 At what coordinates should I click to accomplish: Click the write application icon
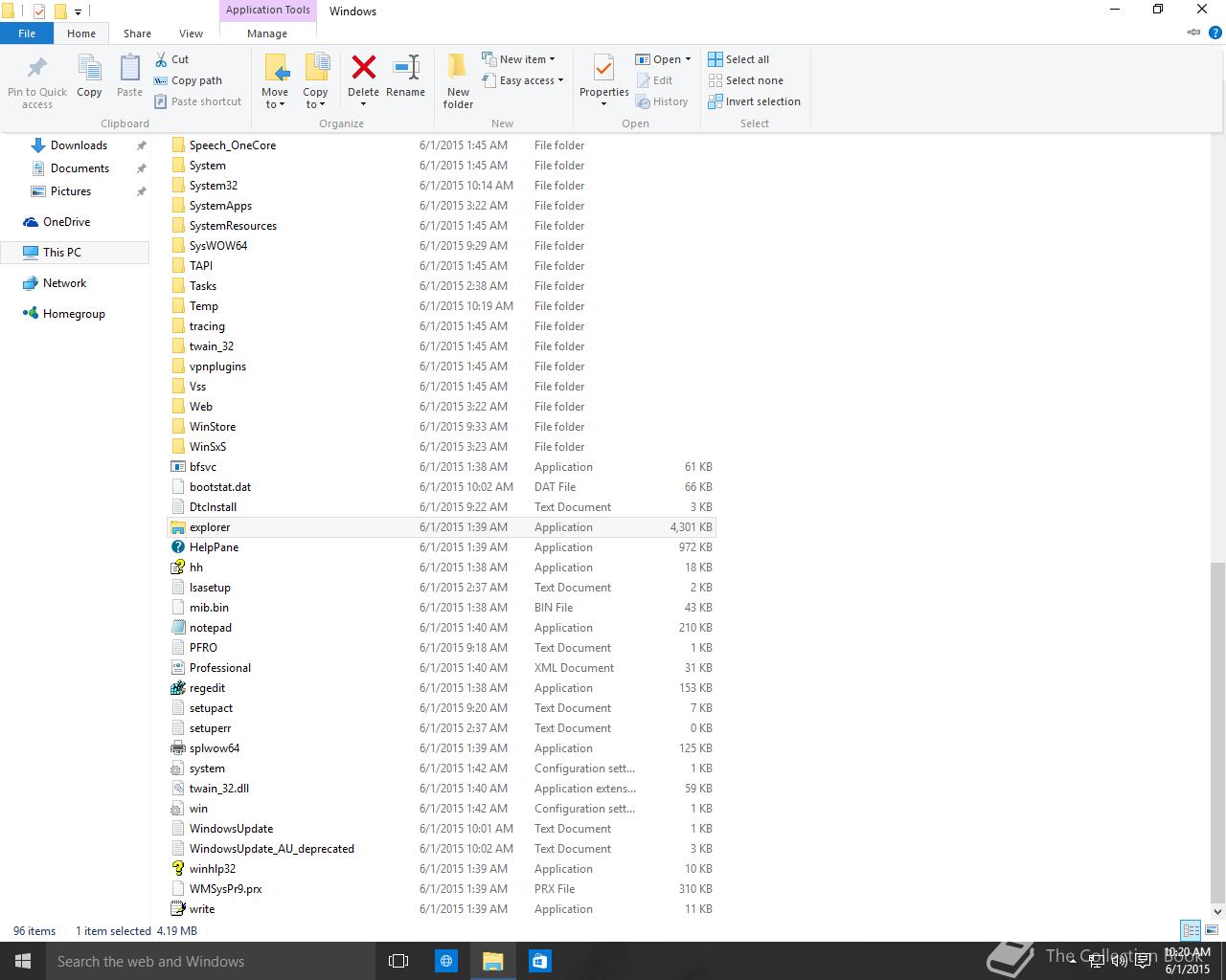(x=177, y=909)
